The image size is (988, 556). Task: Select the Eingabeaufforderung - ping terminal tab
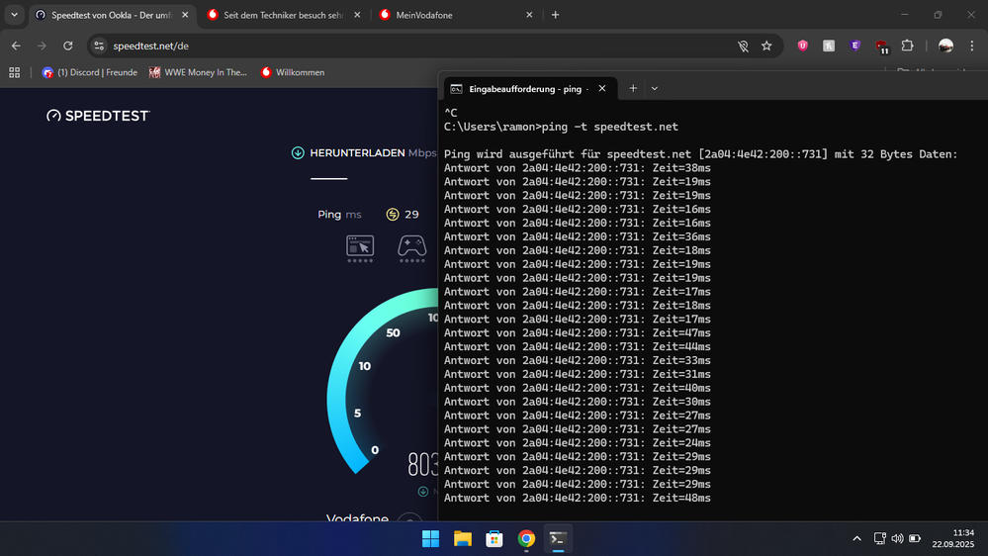coord(528,89)
